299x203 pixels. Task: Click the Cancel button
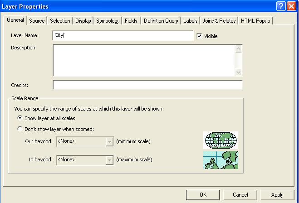tap(240, 195)
